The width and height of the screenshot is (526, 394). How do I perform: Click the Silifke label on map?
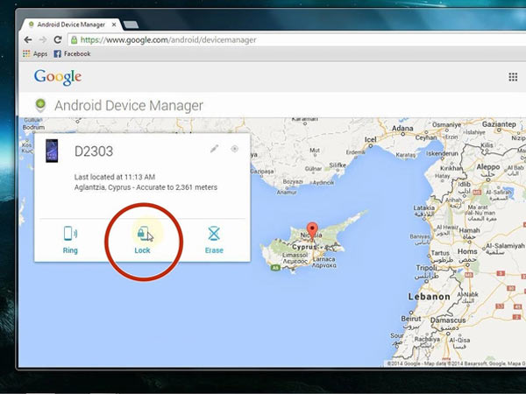pyautogui.click(x=338, y=165)
